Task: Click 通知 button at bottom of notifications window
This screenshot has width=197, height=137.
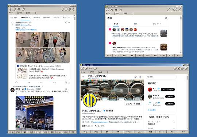Action: tap(124, 56)
